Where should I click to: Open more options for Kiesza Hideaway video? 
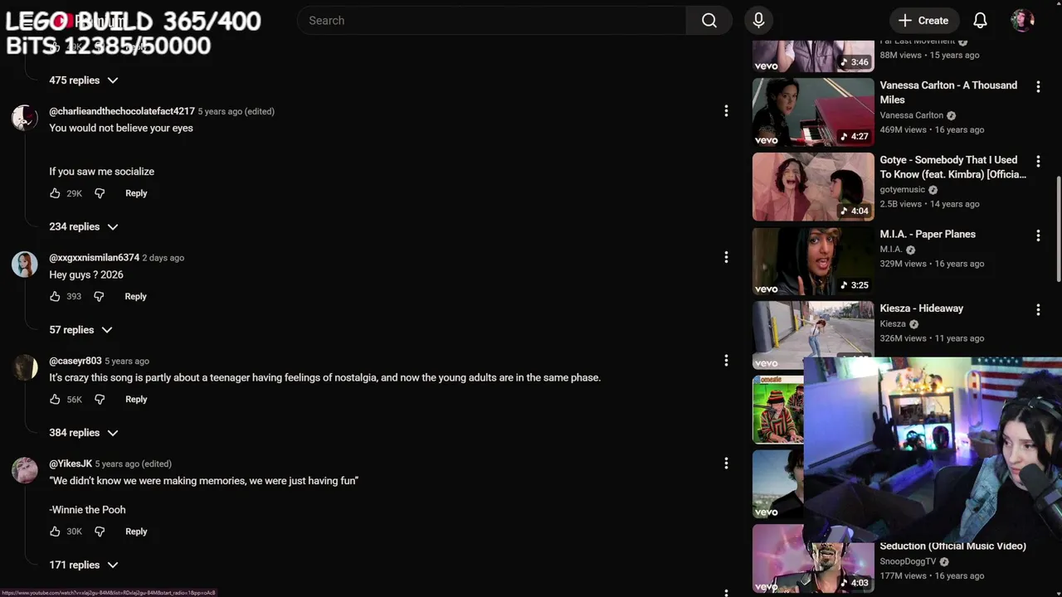[1038, 309]
